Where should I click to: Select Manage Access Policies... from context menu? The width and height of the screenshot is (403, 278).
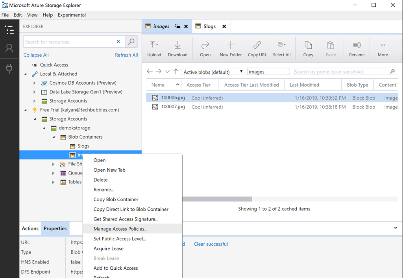(132, 229)
